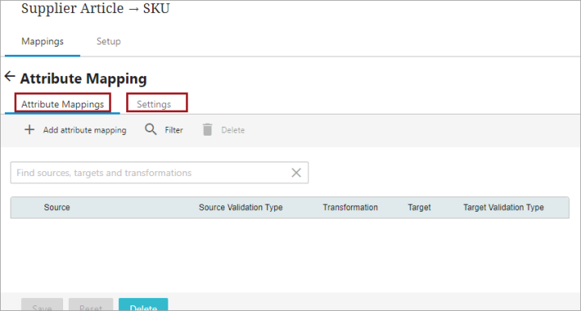581x311 pixels.
Task: Click the Add attribute mapping label
Action: pyautogui.click(x=85, y=130)
